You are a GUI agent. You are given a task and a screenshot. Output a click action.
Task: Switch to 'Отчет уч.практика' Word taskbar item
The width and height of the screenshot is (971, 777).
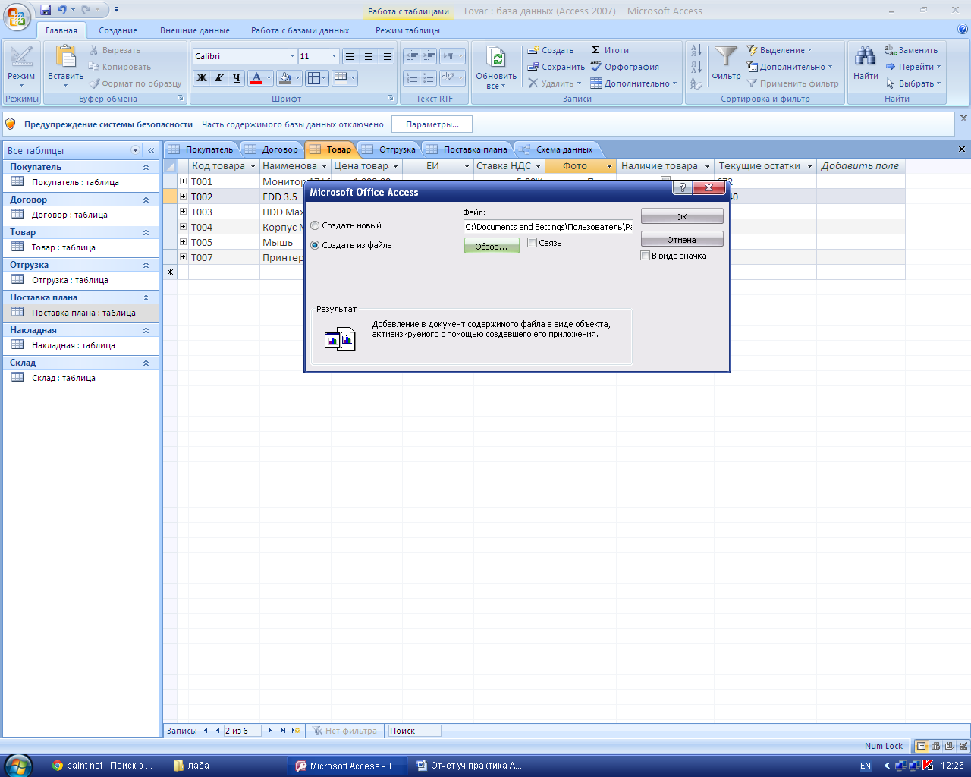click(470, 766)
